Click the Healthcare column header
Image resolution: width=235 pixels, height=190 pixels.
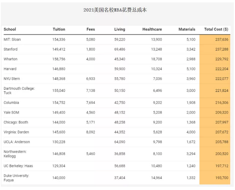point(152,29)
